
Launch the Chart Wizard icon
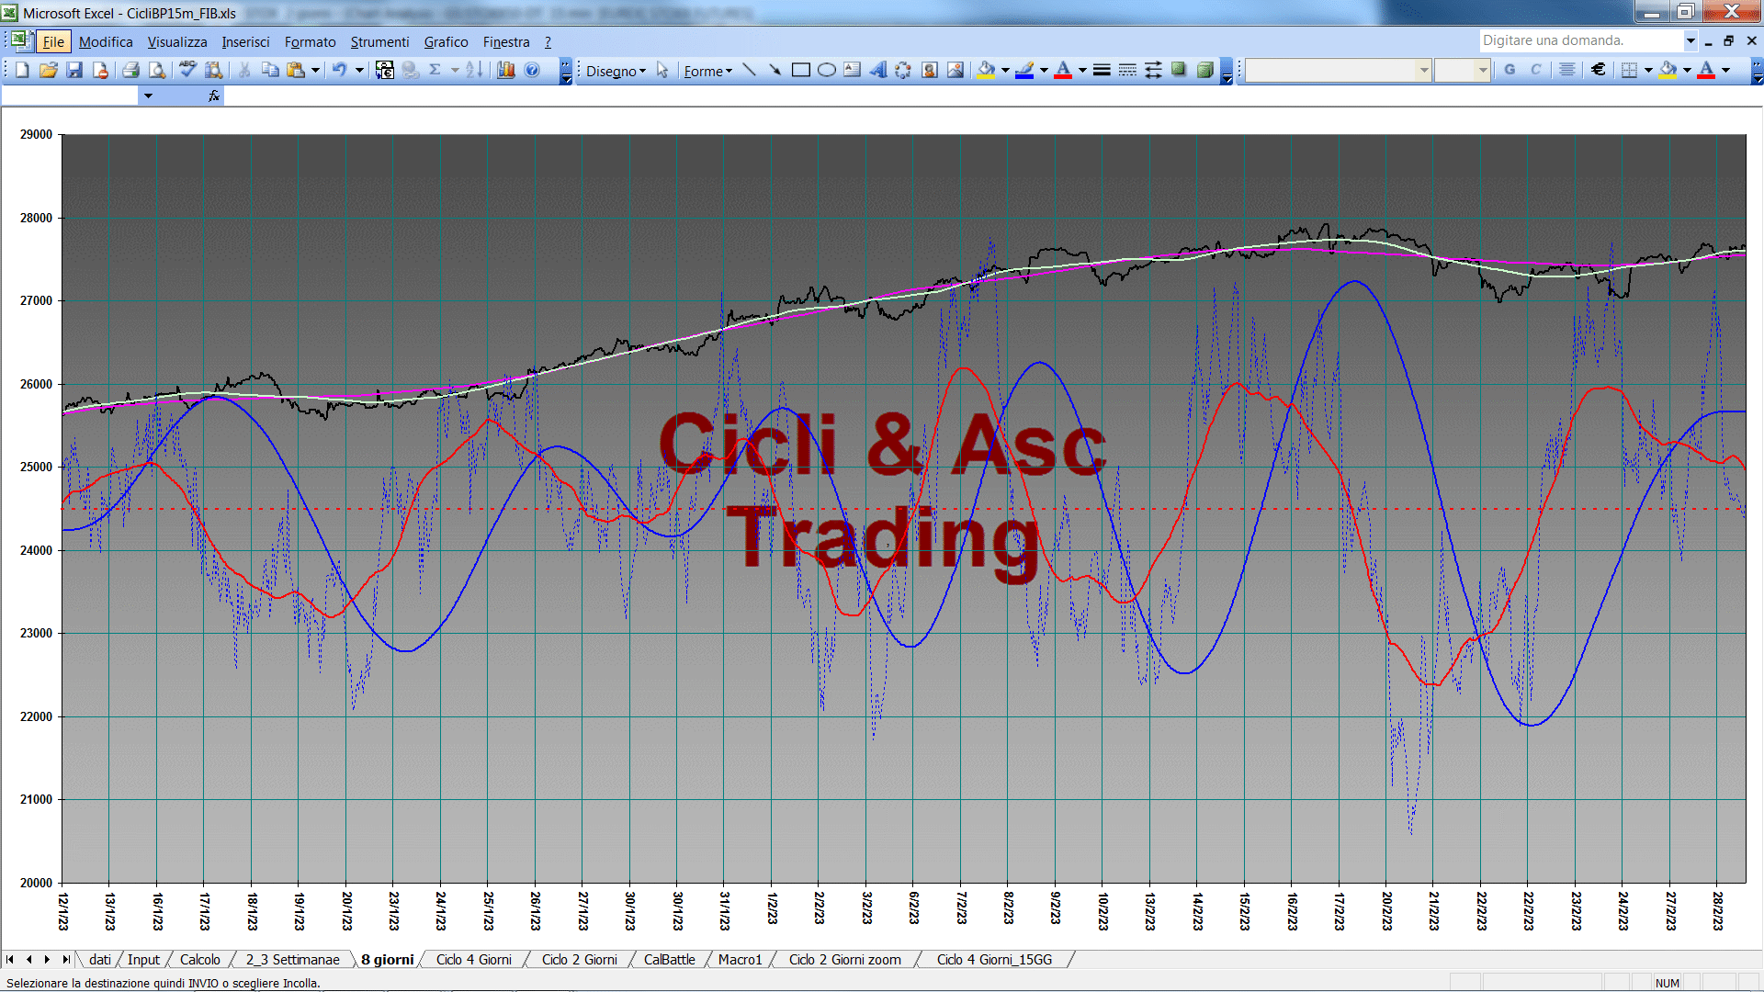click(x=506, y=71)
